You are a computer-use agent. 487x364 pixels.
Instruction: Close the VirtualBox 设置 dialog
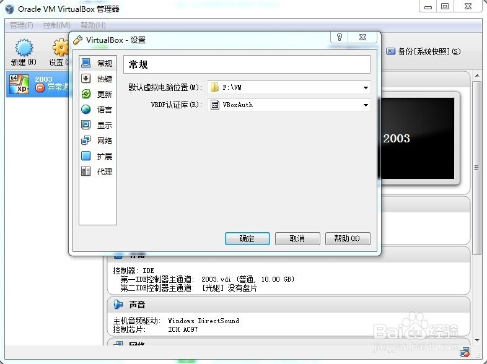coord(362,37)
